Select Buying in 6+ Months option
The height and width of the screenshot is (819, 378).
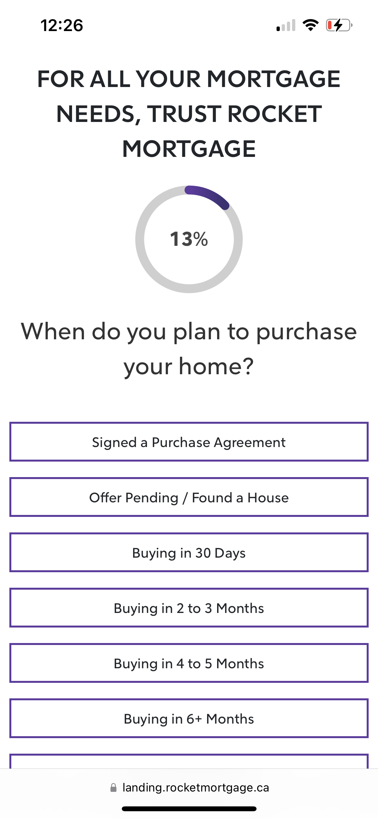[x=189, y=718]
